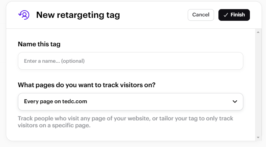
Task: Click the scrollbar track in the dialog
Action: [258, 85]
